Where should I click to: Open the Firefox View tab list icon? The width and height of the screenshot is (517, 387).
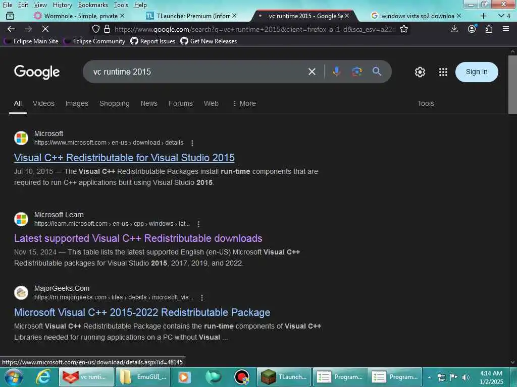(x=10, y=16)
